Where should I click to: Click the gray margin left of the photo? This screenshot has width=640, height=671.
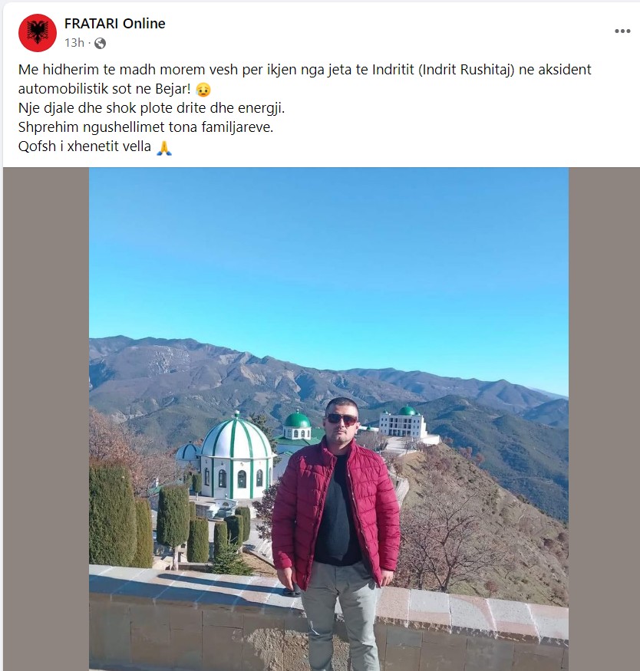46,419
